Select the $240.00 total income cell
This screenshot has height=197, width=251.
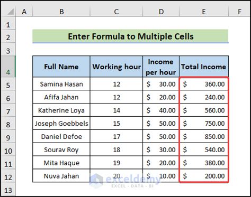[x=204, y=97]
